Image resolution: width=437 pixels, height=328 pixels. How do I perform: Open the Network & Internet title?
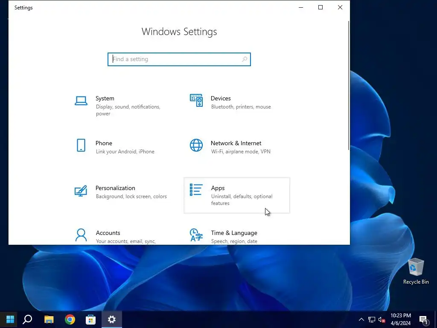[x=236, y=143]
